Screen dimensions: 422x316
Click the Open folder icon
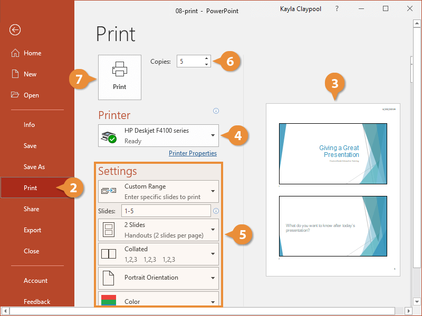[x=15, y=95]
